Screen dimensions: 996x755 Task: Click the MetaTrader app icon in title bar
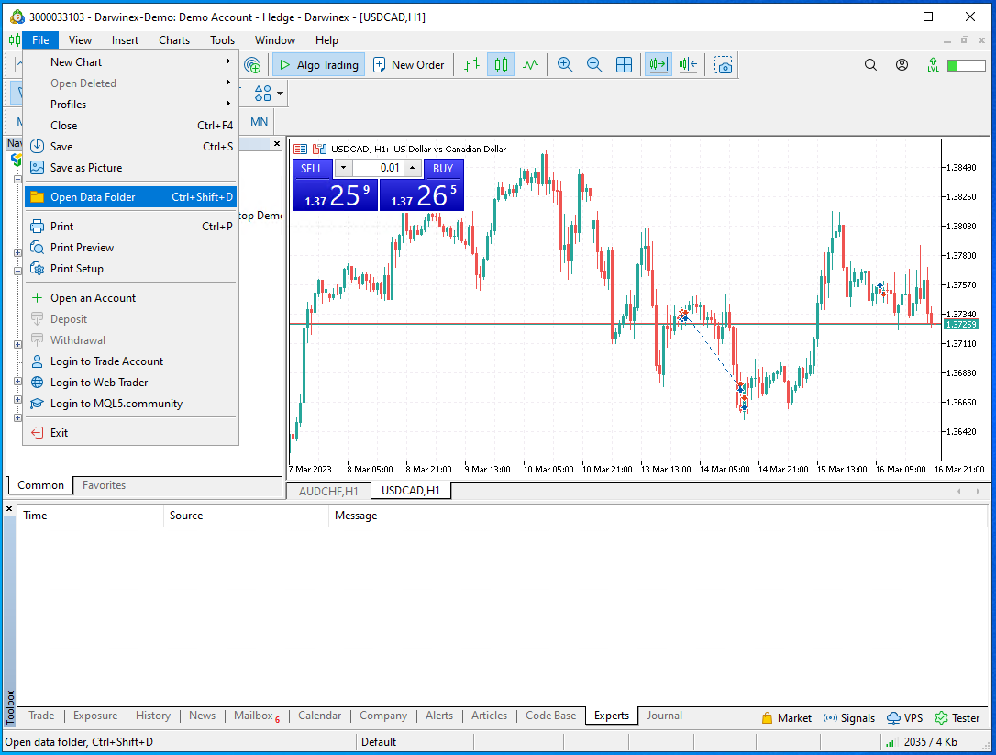(x=17, y=17)
